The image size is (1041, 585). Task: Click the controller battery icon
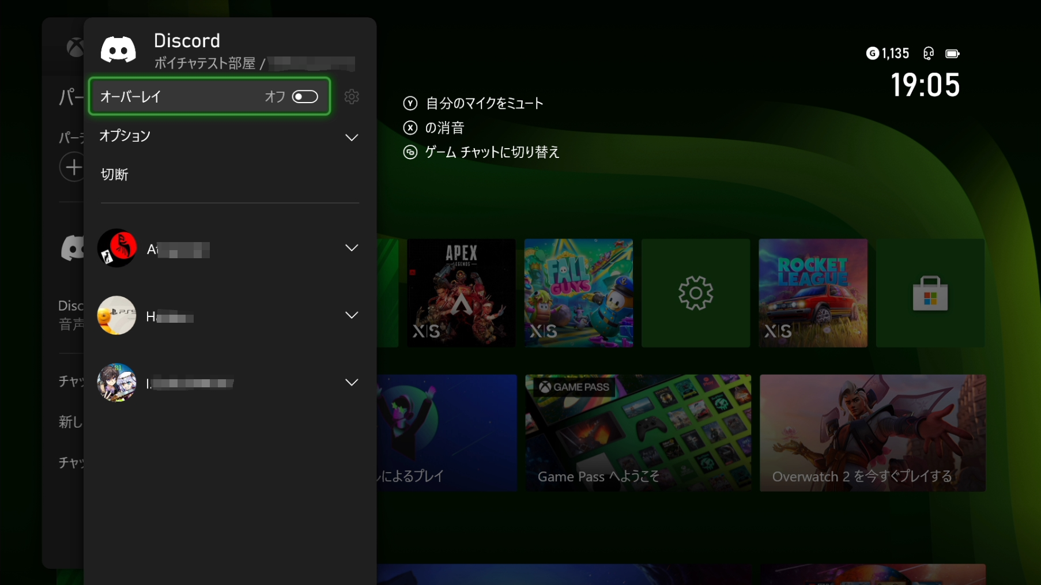point(952,54)
